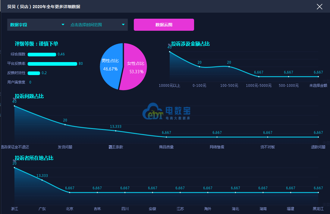The width and height of the screenshot is (330, 214).
Task: Click the 46.67% value in pie chart
Action: point(110,69)
